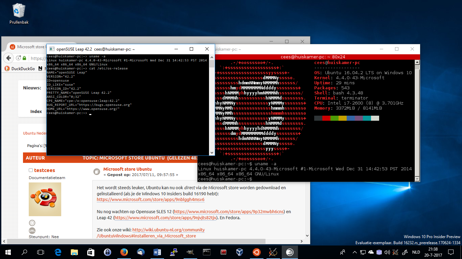Open the 9njvjts82tjx store link
This screenshot has width=462, height=259.
pos(166,218)
